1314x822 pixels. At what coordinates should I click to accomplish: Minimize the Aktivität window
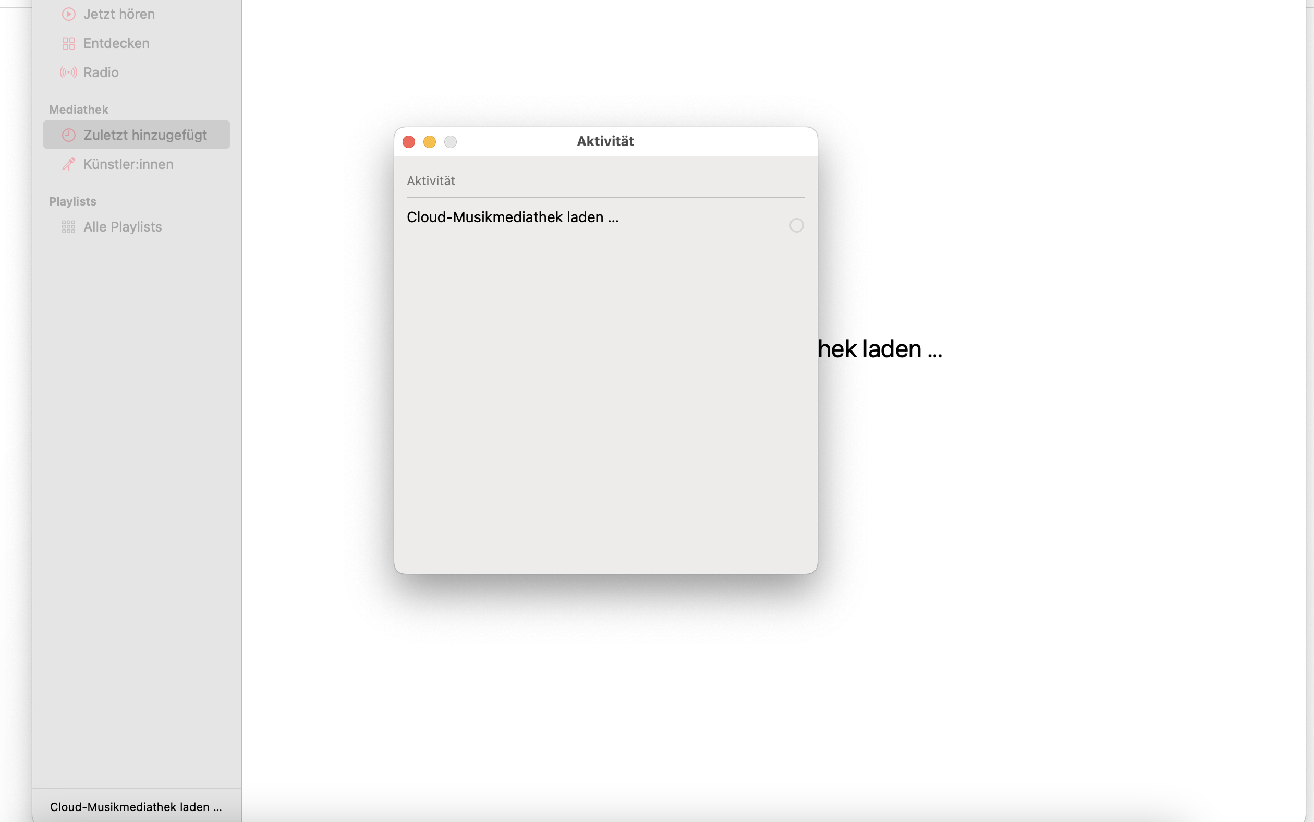click(429, 142)
